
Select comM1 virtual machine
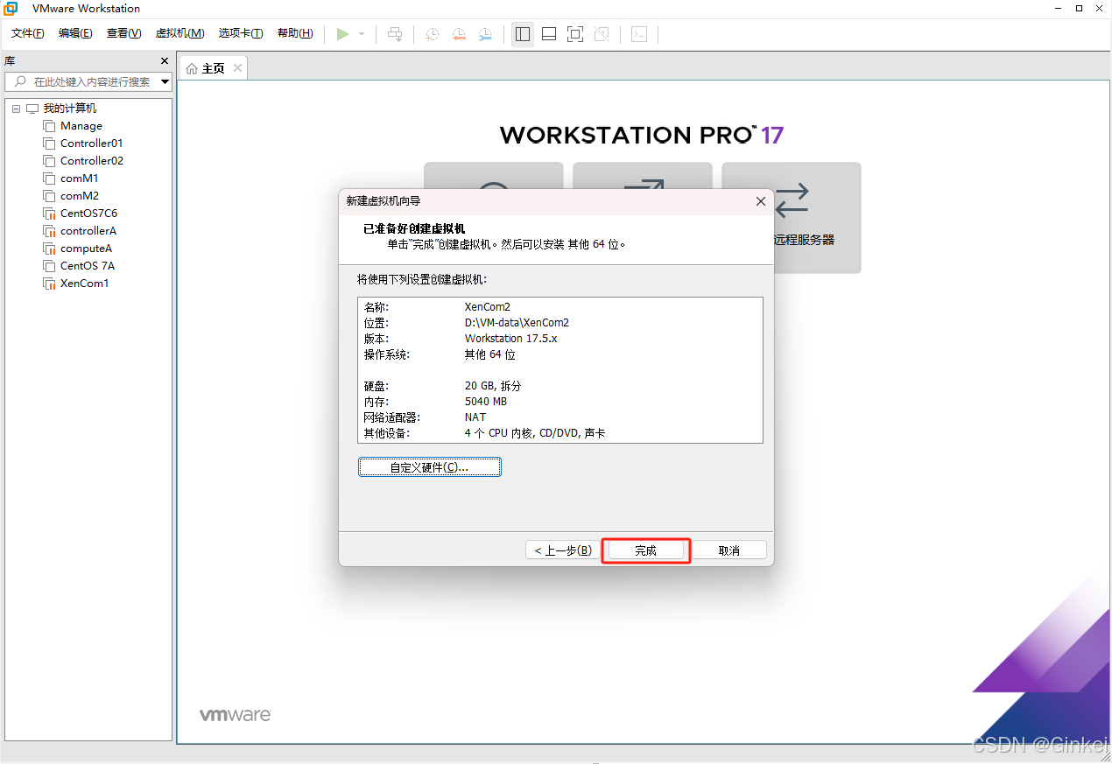click(80, 179)
